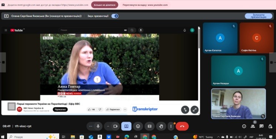This screenshot has width=276, height=139.
Task: Click the playing BBC video frame
Action: pyautogui.click(x=100, y=67)
